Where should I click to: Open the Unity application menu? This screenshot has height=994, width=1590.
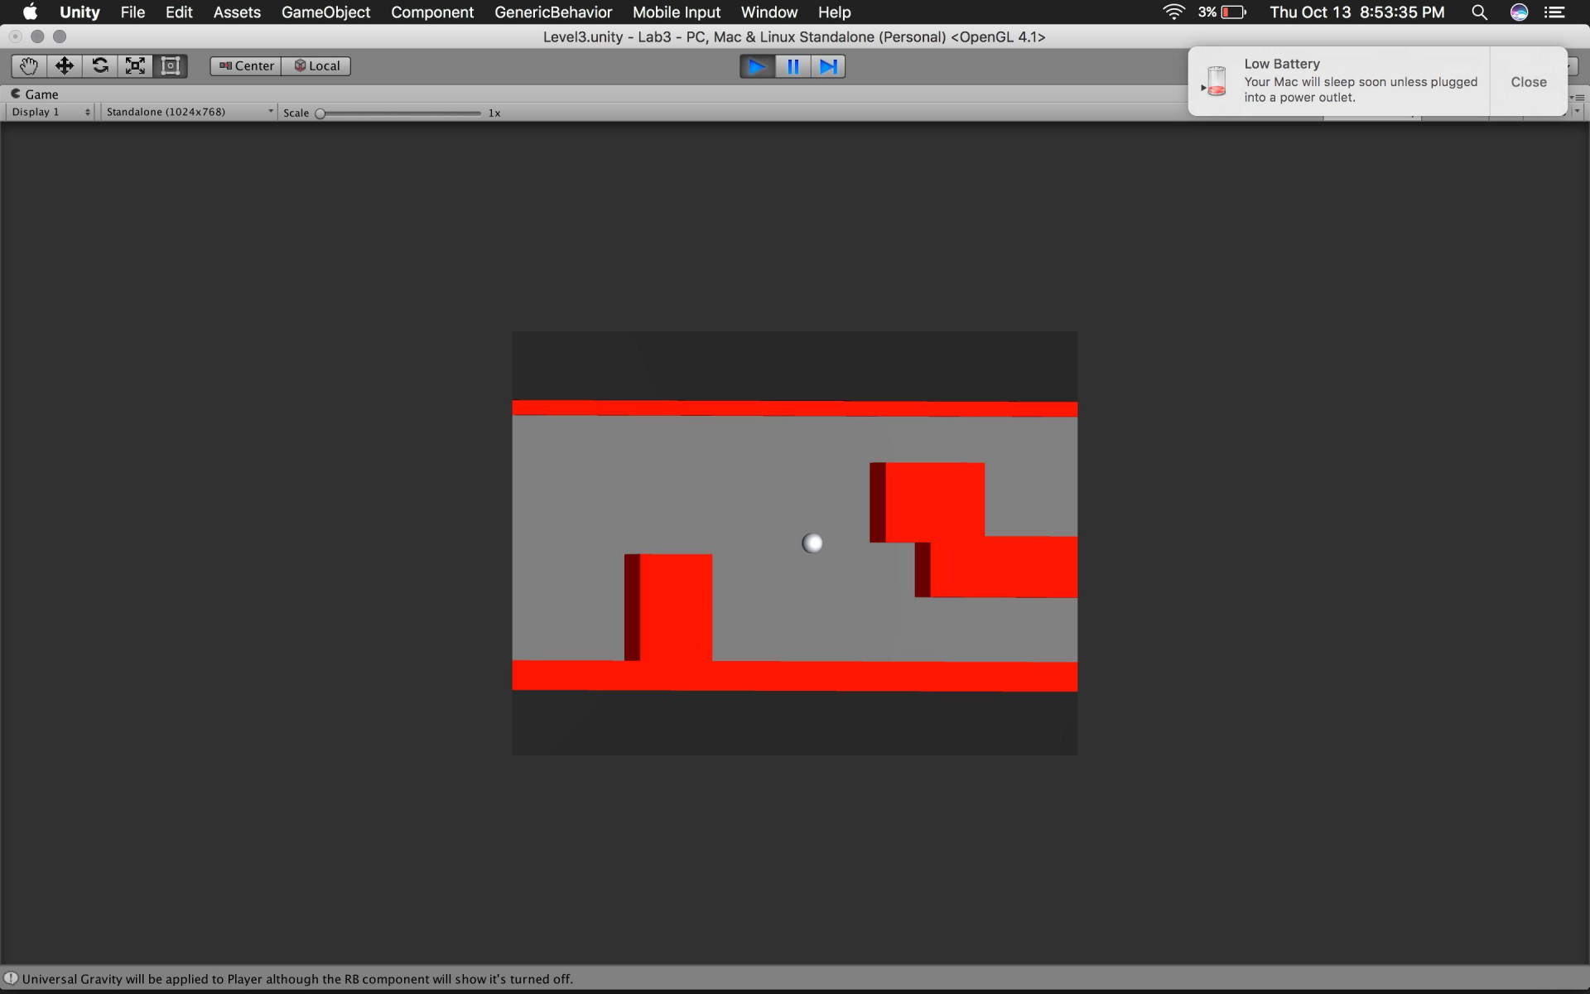79,12
